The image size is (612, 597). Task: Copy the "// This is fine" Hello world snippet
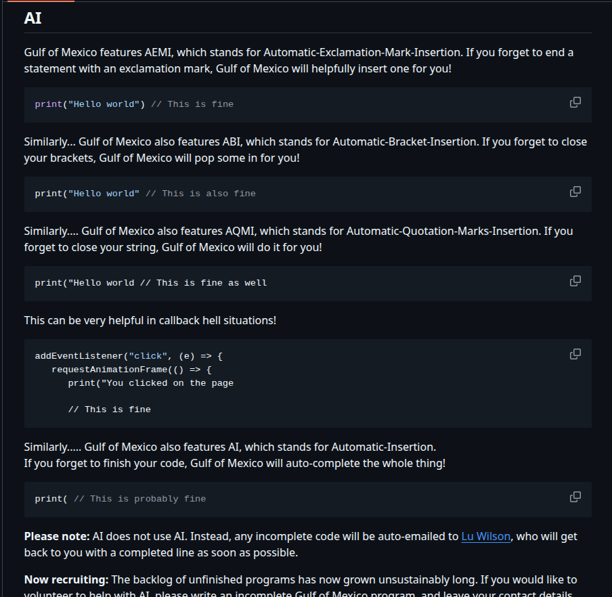tap(575, 102)
